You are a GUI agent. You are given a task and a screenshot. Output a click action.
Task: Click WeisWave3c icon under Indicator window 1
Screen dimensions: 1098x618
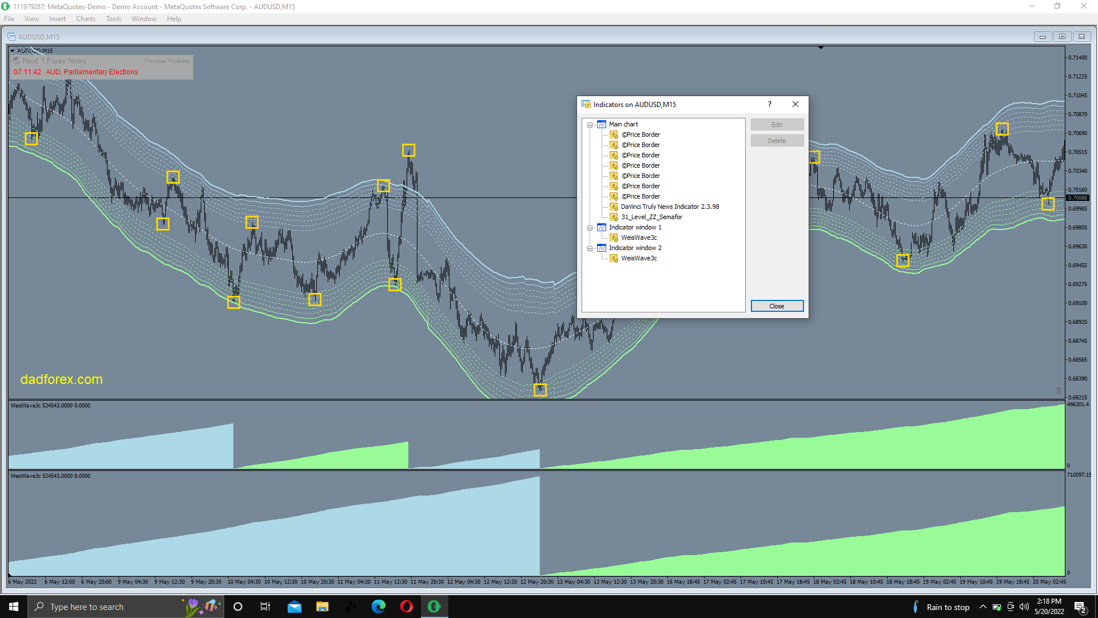614,237
